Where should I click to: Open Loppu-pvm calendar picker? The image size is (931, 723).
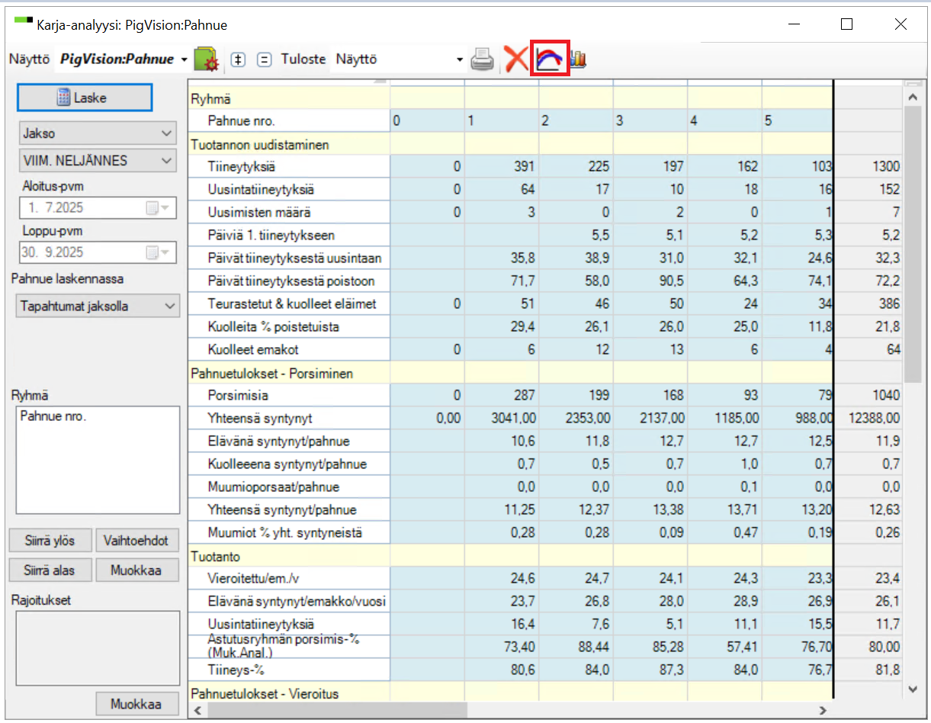click(x=157, y=252)
